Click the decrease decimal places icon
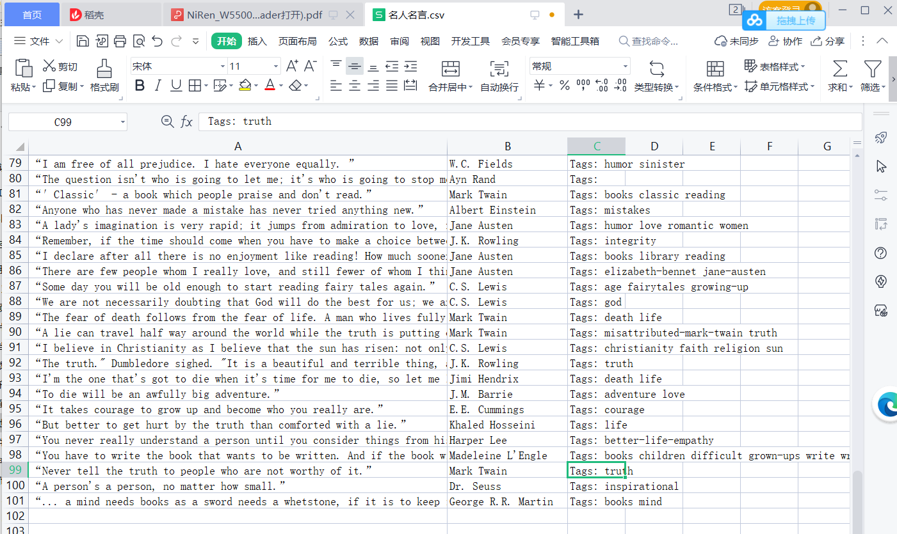 pos(620,86)
